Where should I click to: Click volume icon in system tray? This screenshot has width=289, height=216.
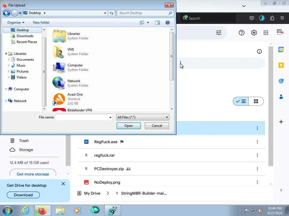[260, 211]
